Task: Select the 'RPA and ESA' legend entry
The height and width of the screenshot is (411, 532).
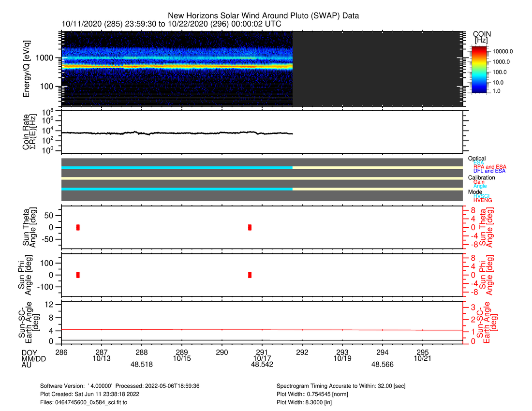Action: (x=489, y=167)
